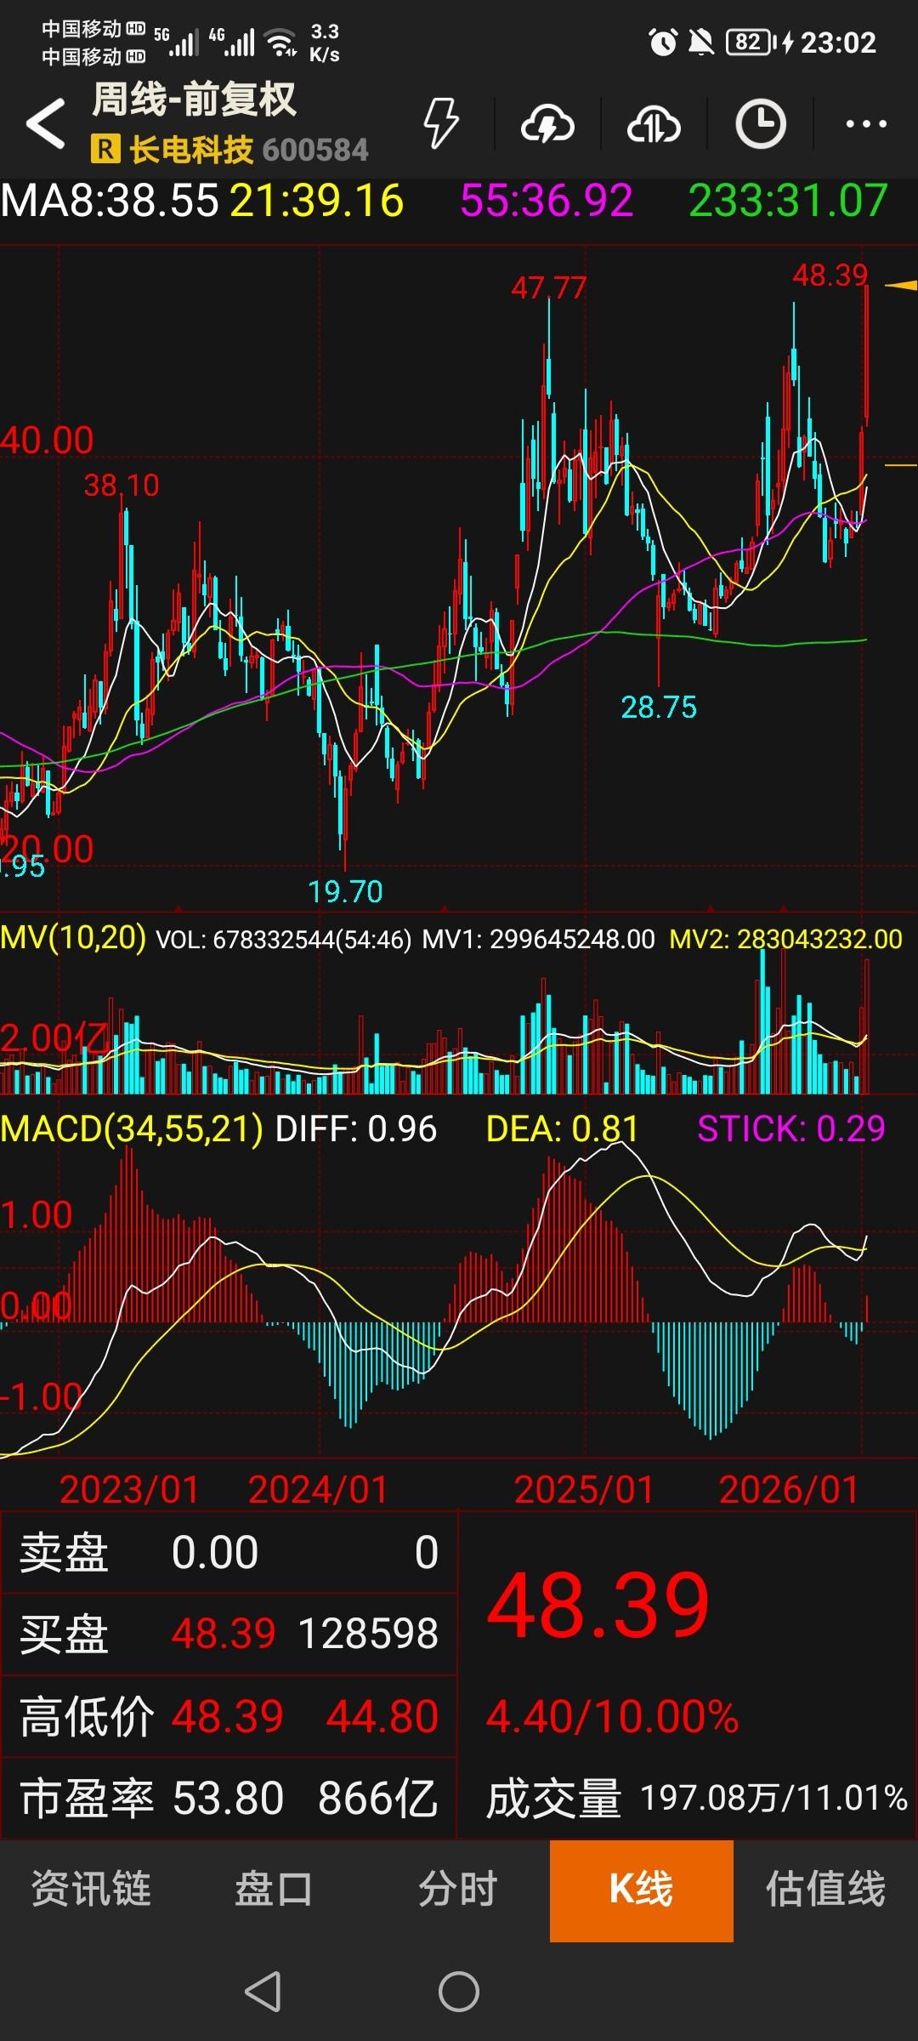918x2041 pixels.
Task: Open the clock history icon
Action: 760,124
